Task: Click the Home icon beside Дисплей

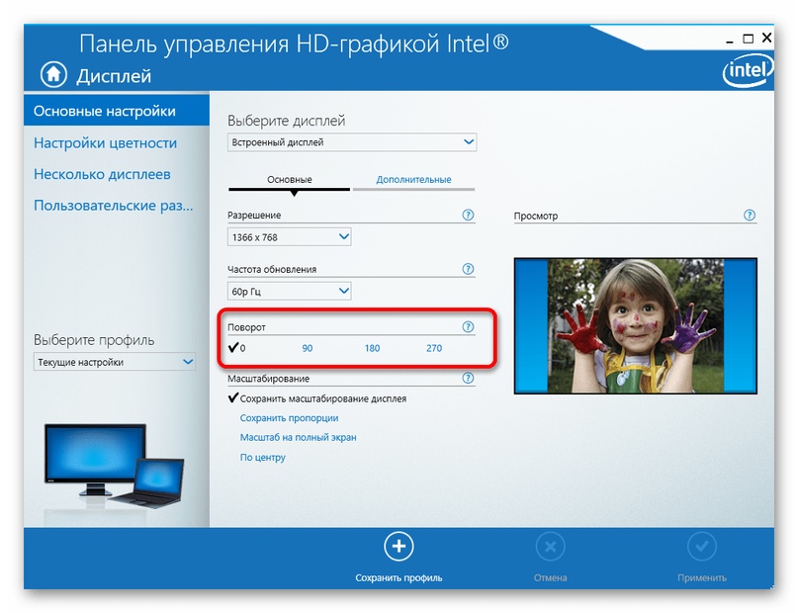Action: pos(53,74)
